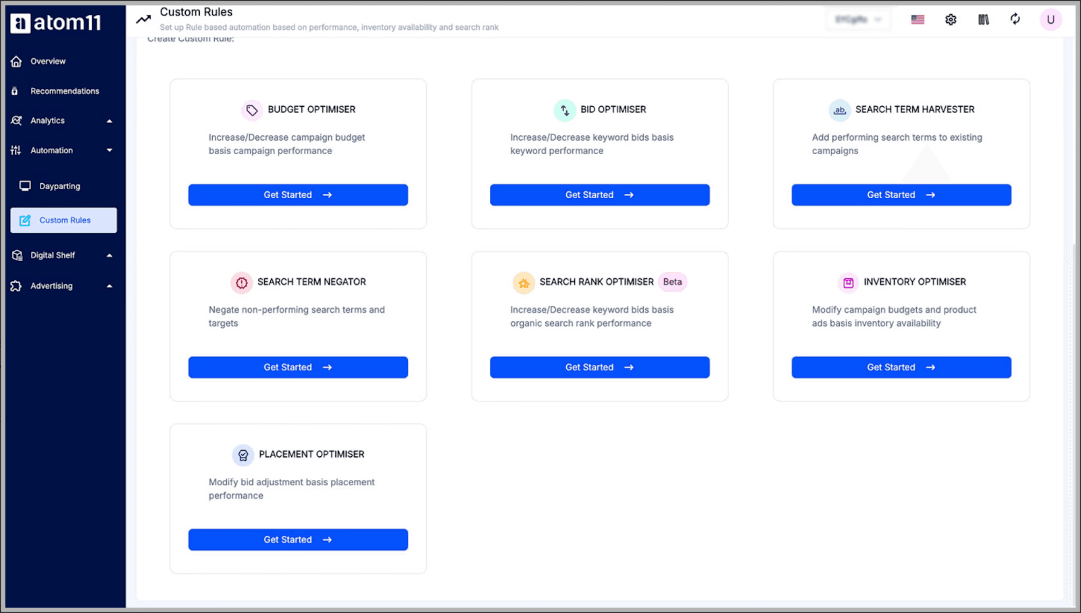
Task: Select the Budget Optimiser tag icon
Action: (x=252, y=109)
